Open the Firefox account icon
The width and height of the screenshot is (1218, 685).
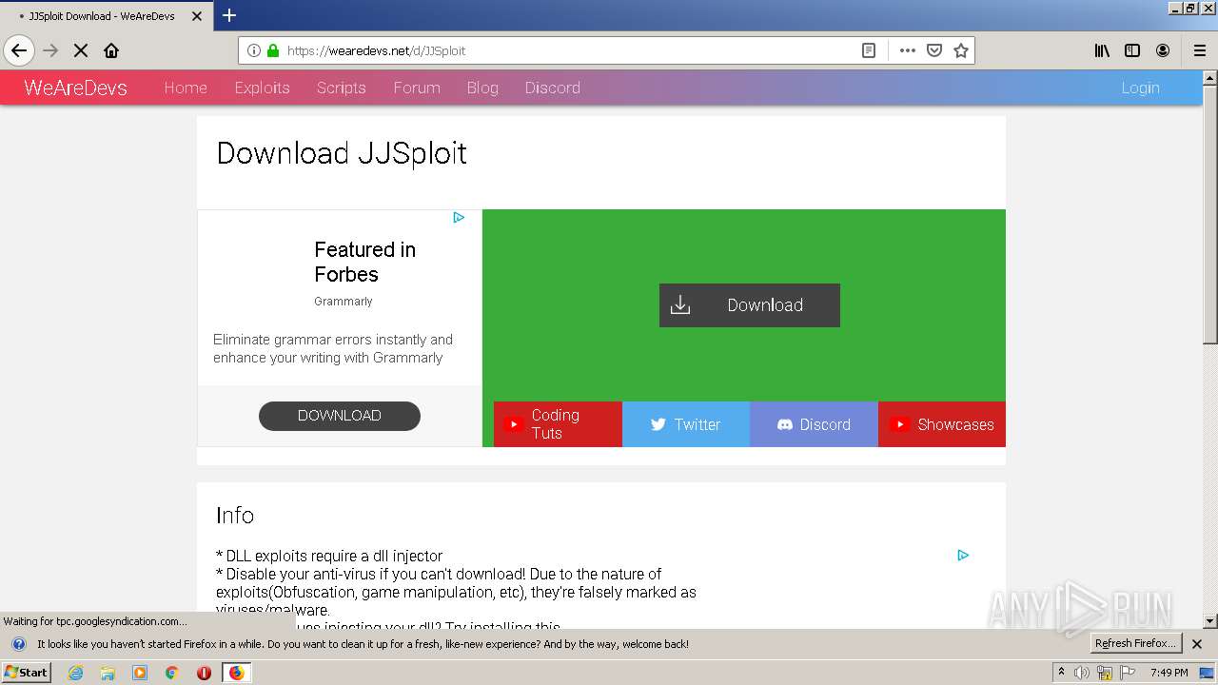[1163, 50]
